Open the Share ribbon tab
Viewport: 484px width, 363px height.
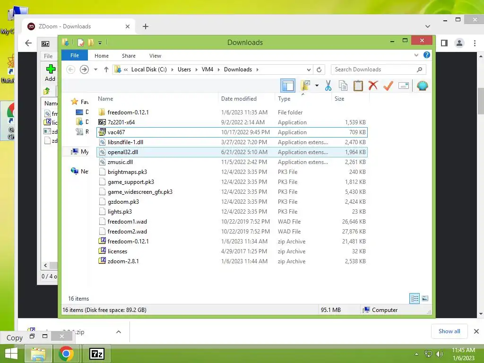pos(129,56)
